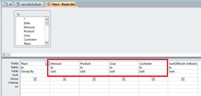Uncheck Show checkbox for Place column
The height and width of the screenshot is (96, 201).
coord(35,79)
